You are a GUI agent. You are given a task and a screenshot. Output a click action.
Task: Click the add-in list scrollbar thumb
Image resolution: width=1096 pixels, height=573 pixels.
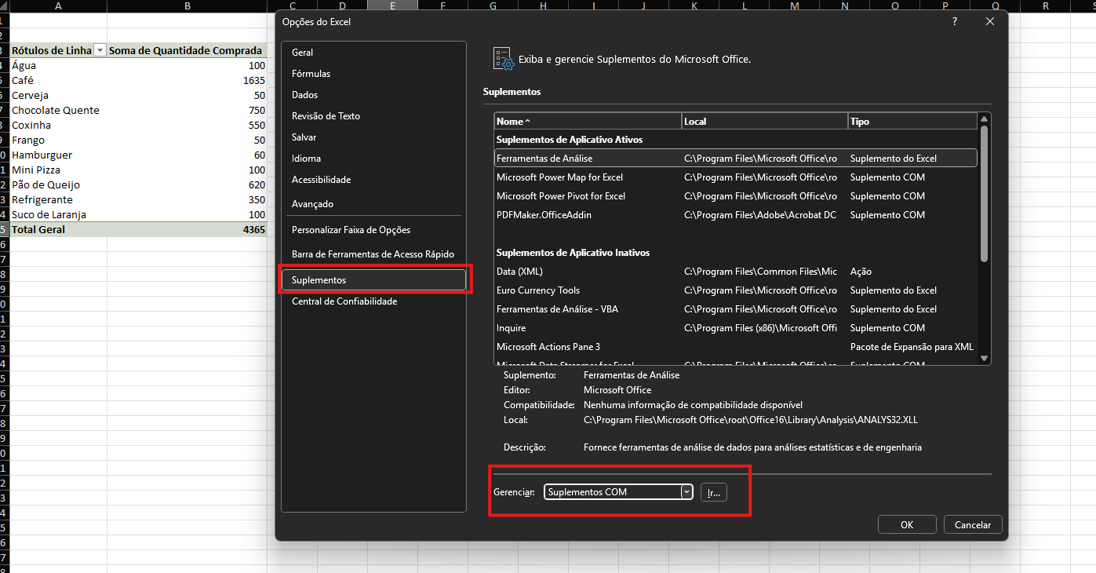click(x=985, y=194)
